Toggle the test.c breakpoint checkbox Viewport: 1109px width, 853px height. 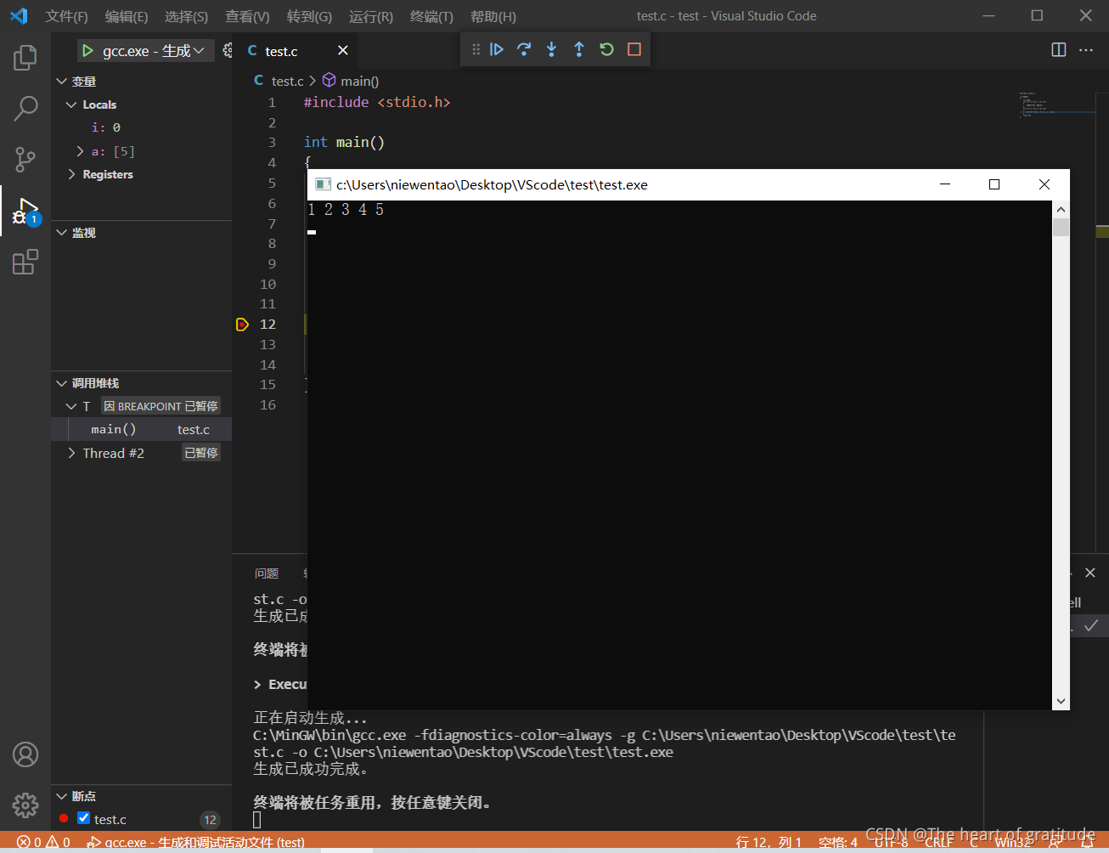pos(83,818)
